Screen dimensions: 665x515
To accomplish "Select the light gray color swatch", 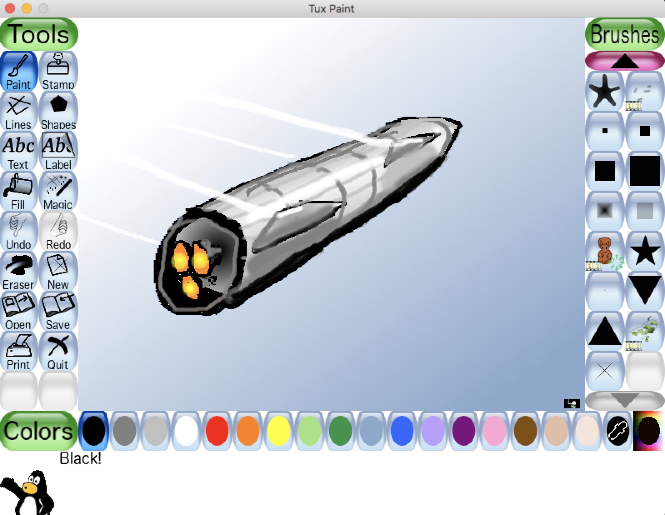I will pyautogui.click(x=155, y=430).
